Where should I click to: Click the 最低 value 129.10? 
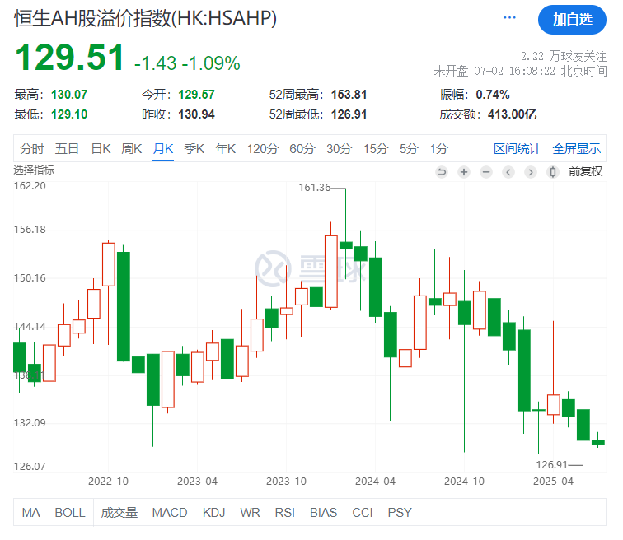(69, 114)
